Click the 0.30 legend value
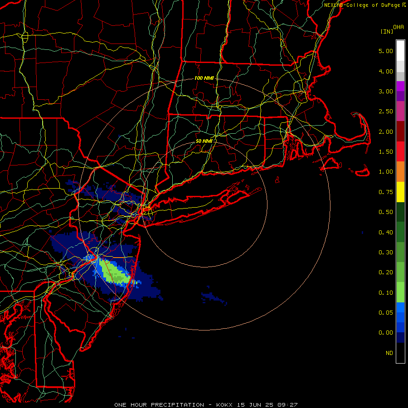Image resolution: width=408 pixels, height=408 pixels. coord(386,253)
